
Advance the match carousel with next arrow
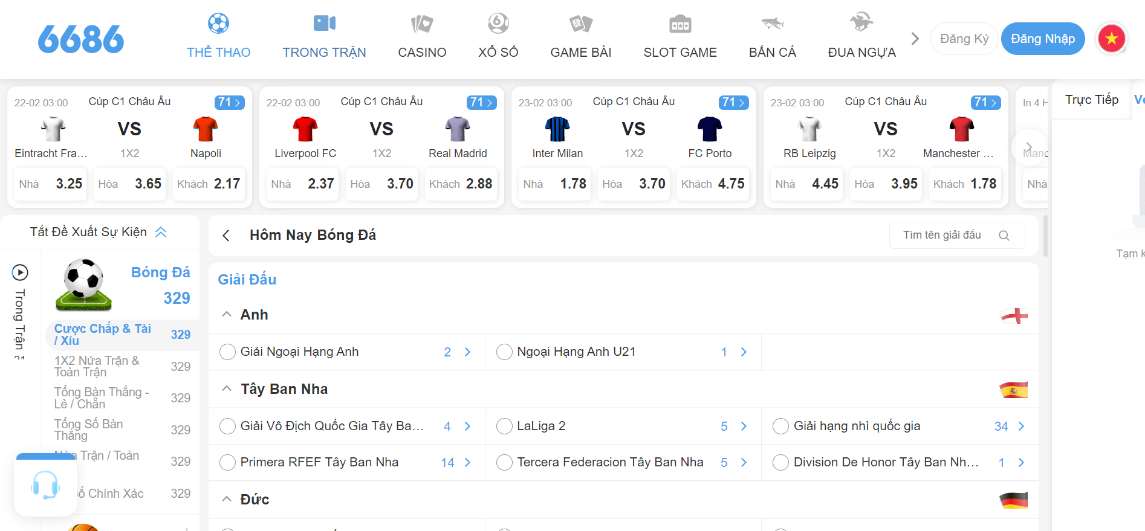(x=1029, y=147)
